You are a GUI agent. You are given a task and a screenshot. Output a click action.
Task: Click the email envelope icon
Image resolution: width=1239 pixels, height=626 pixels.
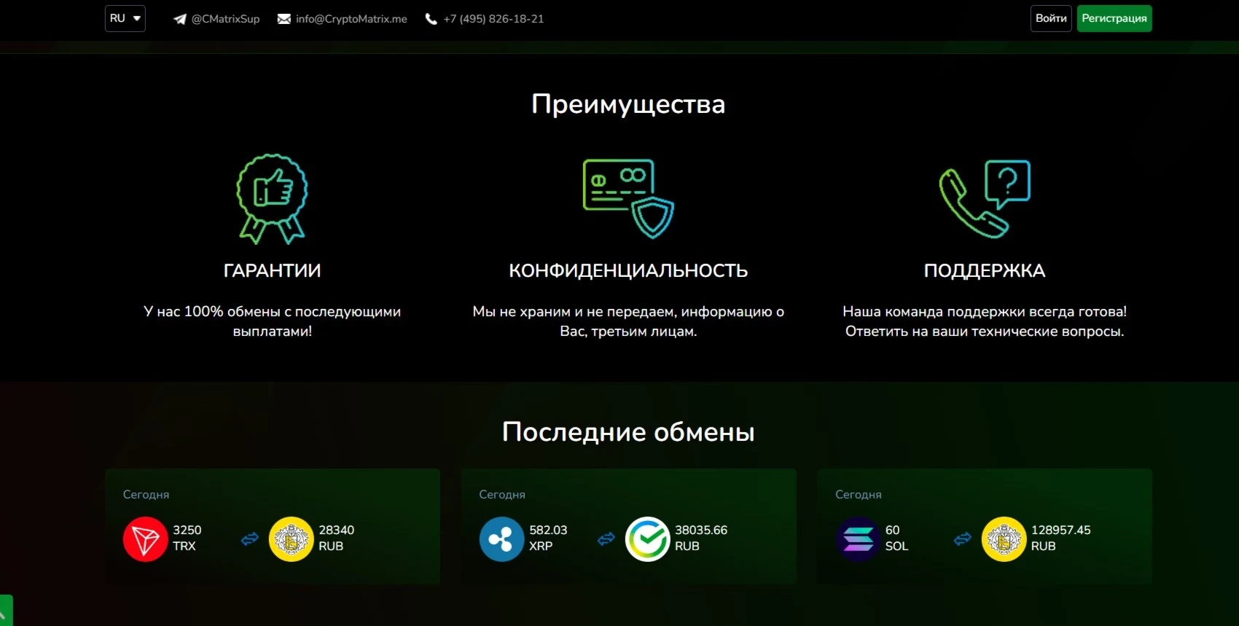coord(284,19)
